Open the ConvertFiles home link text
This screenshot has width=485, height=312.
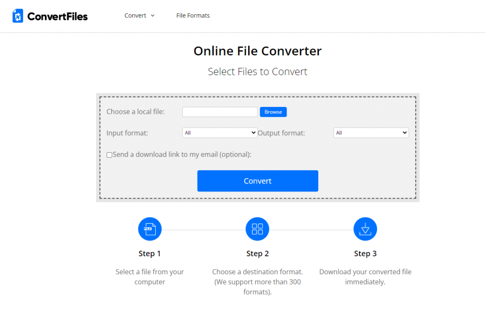[57, 17]
